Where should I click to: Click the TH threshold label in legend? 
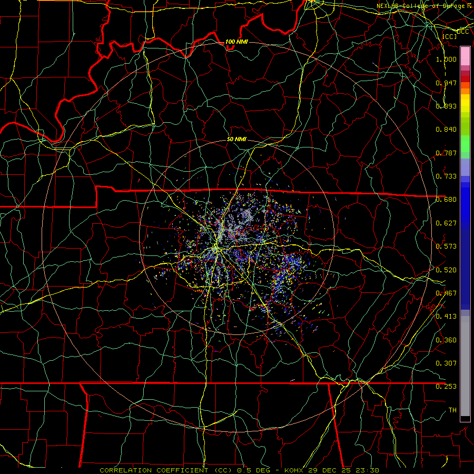[x=452, y=410]
